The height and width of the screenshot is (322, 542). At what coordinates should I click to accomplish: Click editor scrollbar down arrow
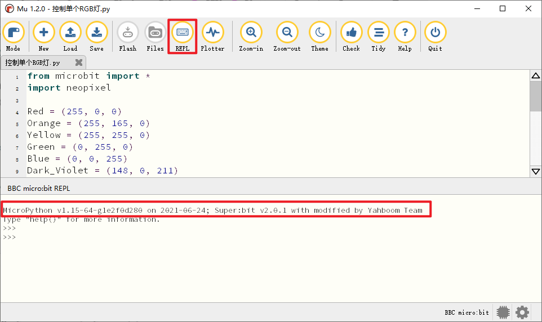coord(536,171)
